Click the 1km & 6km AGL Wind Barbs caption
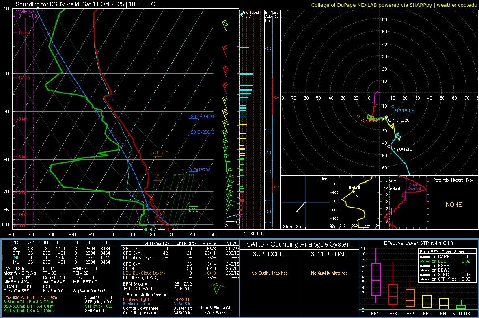479x318 pixels. (216, 310)
